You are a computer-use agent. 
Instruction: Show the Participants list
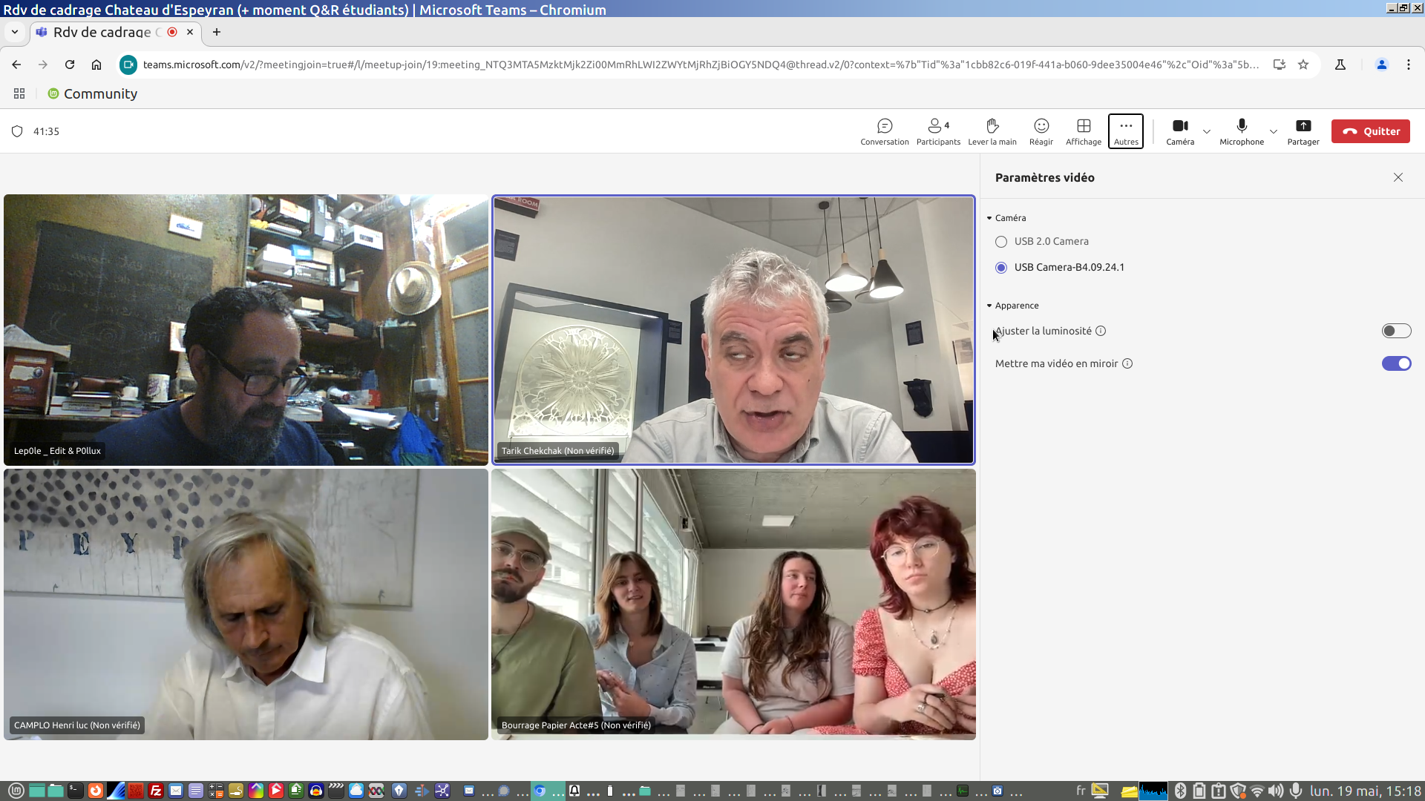point(937,131)
